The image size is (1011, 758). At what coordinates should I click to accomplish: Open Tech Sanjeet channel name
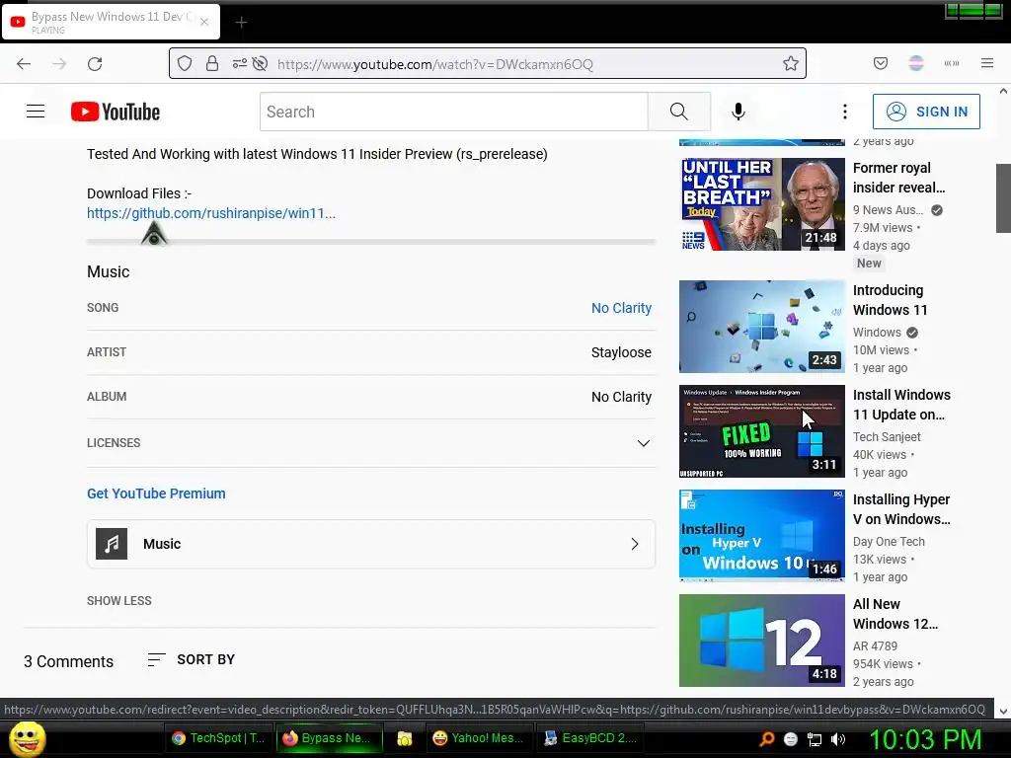pyautogui.click(x=887, y=437)
